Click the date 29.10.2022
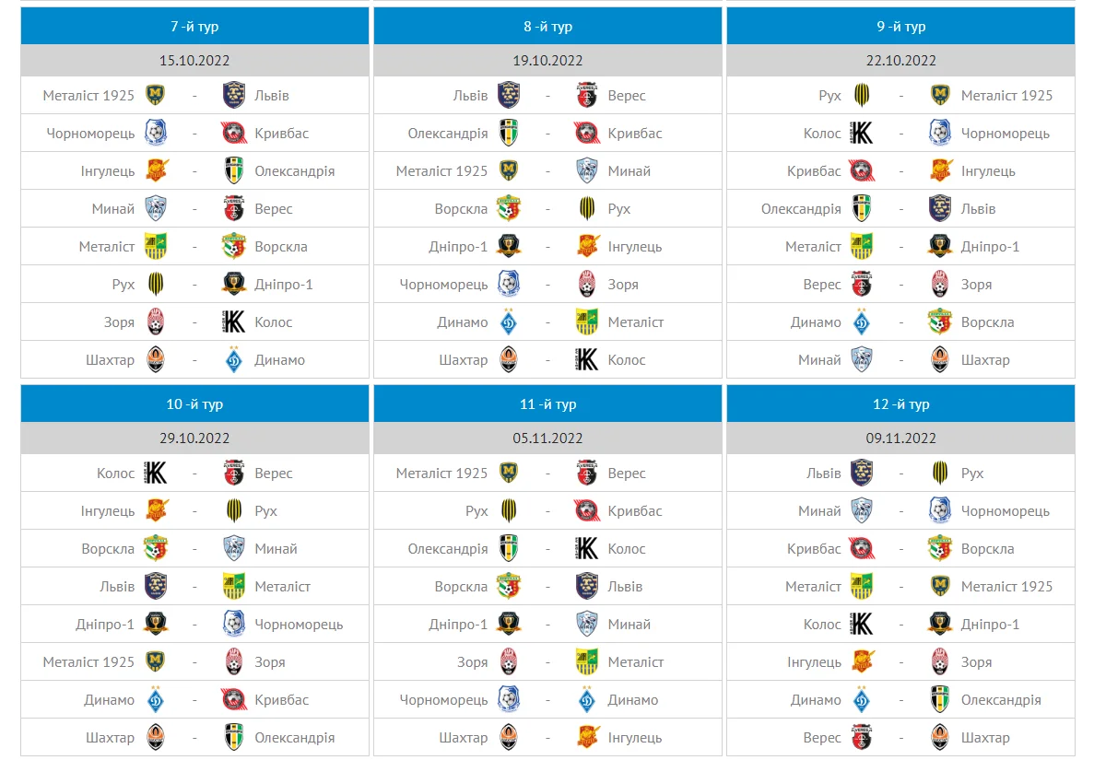 tap(194, 438)
